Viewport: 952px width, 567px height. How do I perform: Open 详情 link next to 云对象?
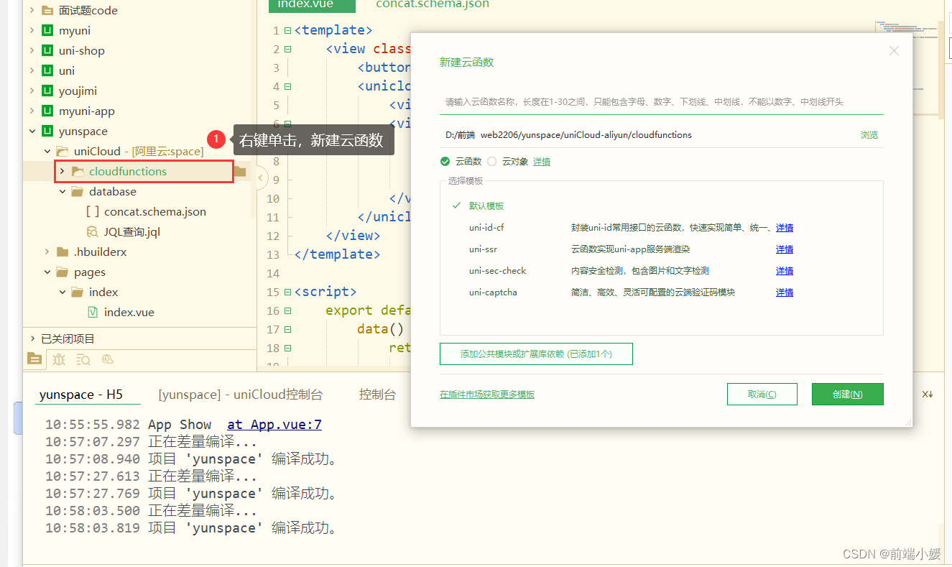(x=542, y=161)
